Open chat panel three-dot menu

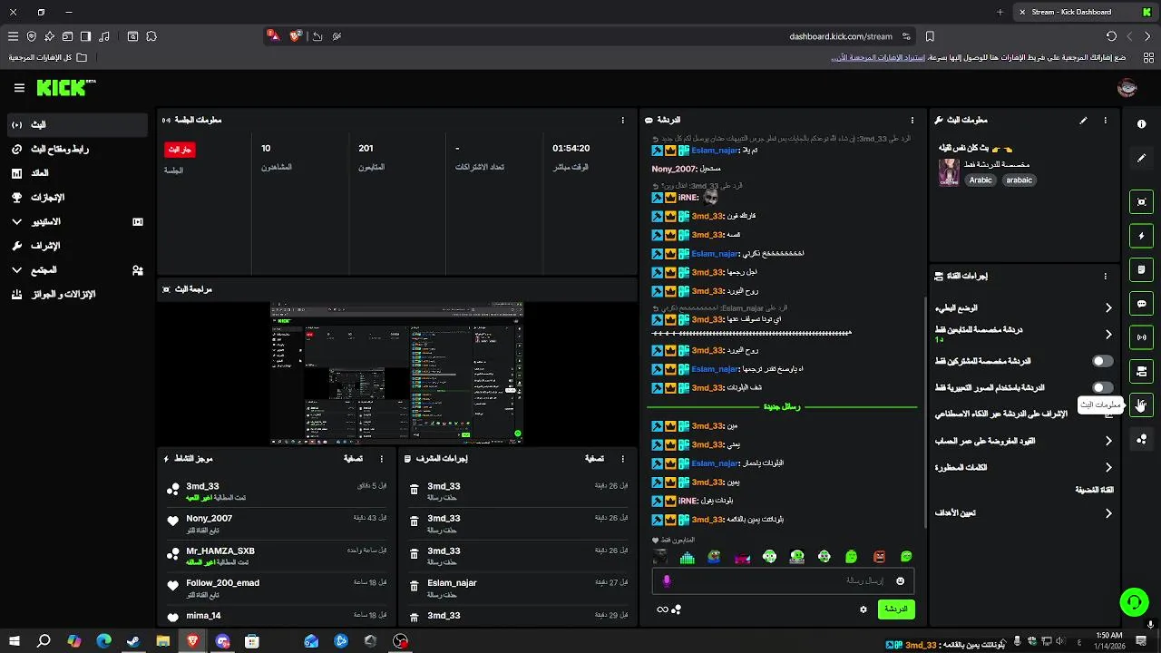click(x=912, y=120)
